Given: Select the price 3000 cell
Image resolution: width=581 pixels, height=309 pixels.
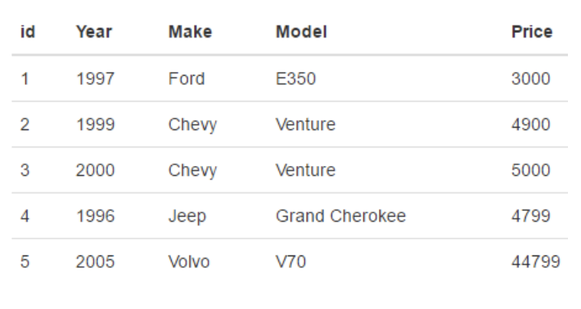Looking at the screenshot, I should 530,79.
